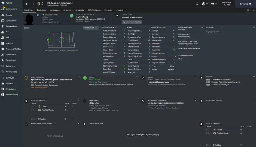Open Σκάουτινγκ in the sidebar

(3, 66)
